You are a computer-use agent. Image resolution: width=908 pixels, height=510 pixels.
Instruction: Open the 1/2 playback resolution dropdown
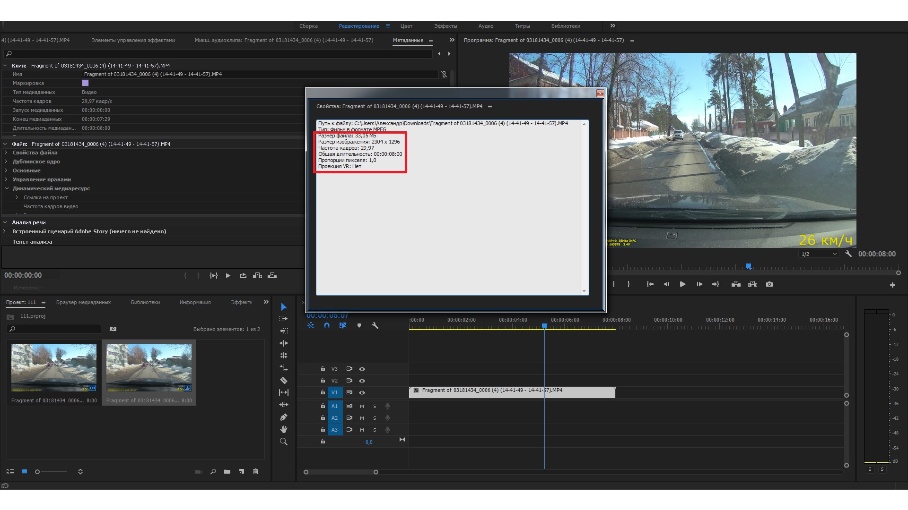tap(819, 254)
